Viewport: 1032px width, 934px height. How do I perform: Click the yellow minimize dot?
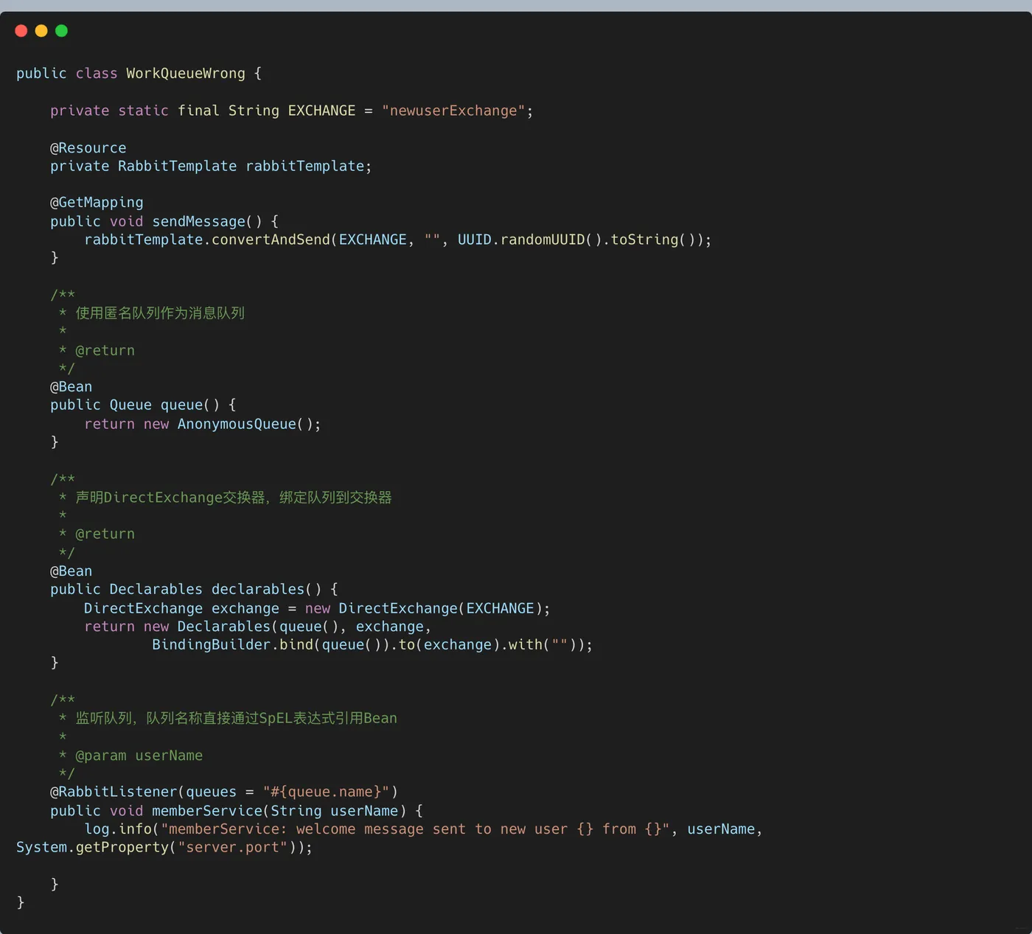pyautogui.click(x=41, y=30)
